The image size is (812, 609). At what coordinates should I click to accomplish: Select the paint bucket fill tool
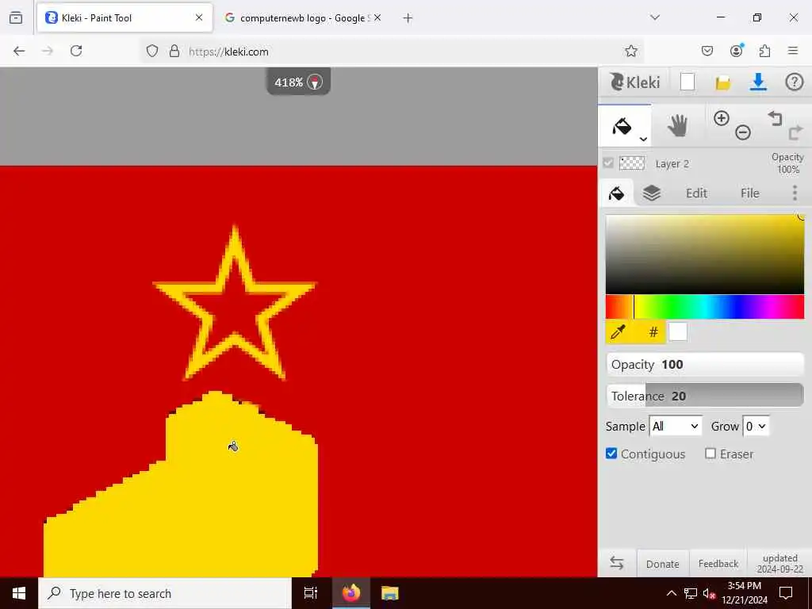click(622, 125)
